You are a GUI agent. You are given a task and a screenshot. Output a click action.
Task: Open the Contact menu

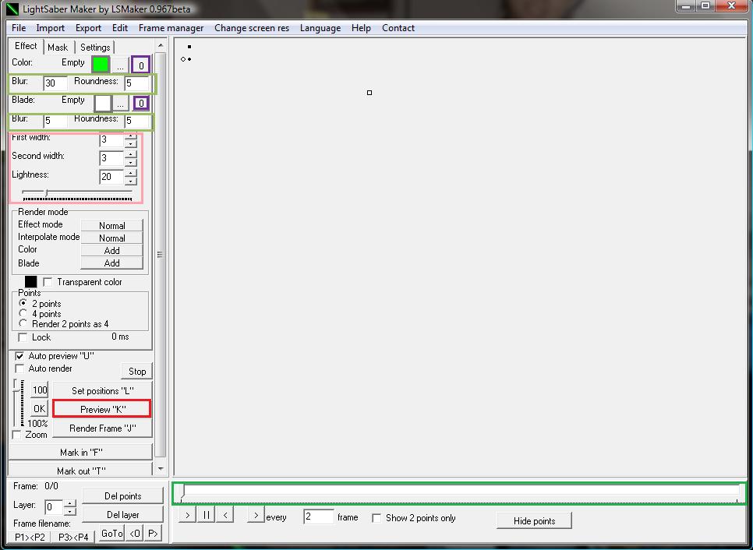coord(398,28)
